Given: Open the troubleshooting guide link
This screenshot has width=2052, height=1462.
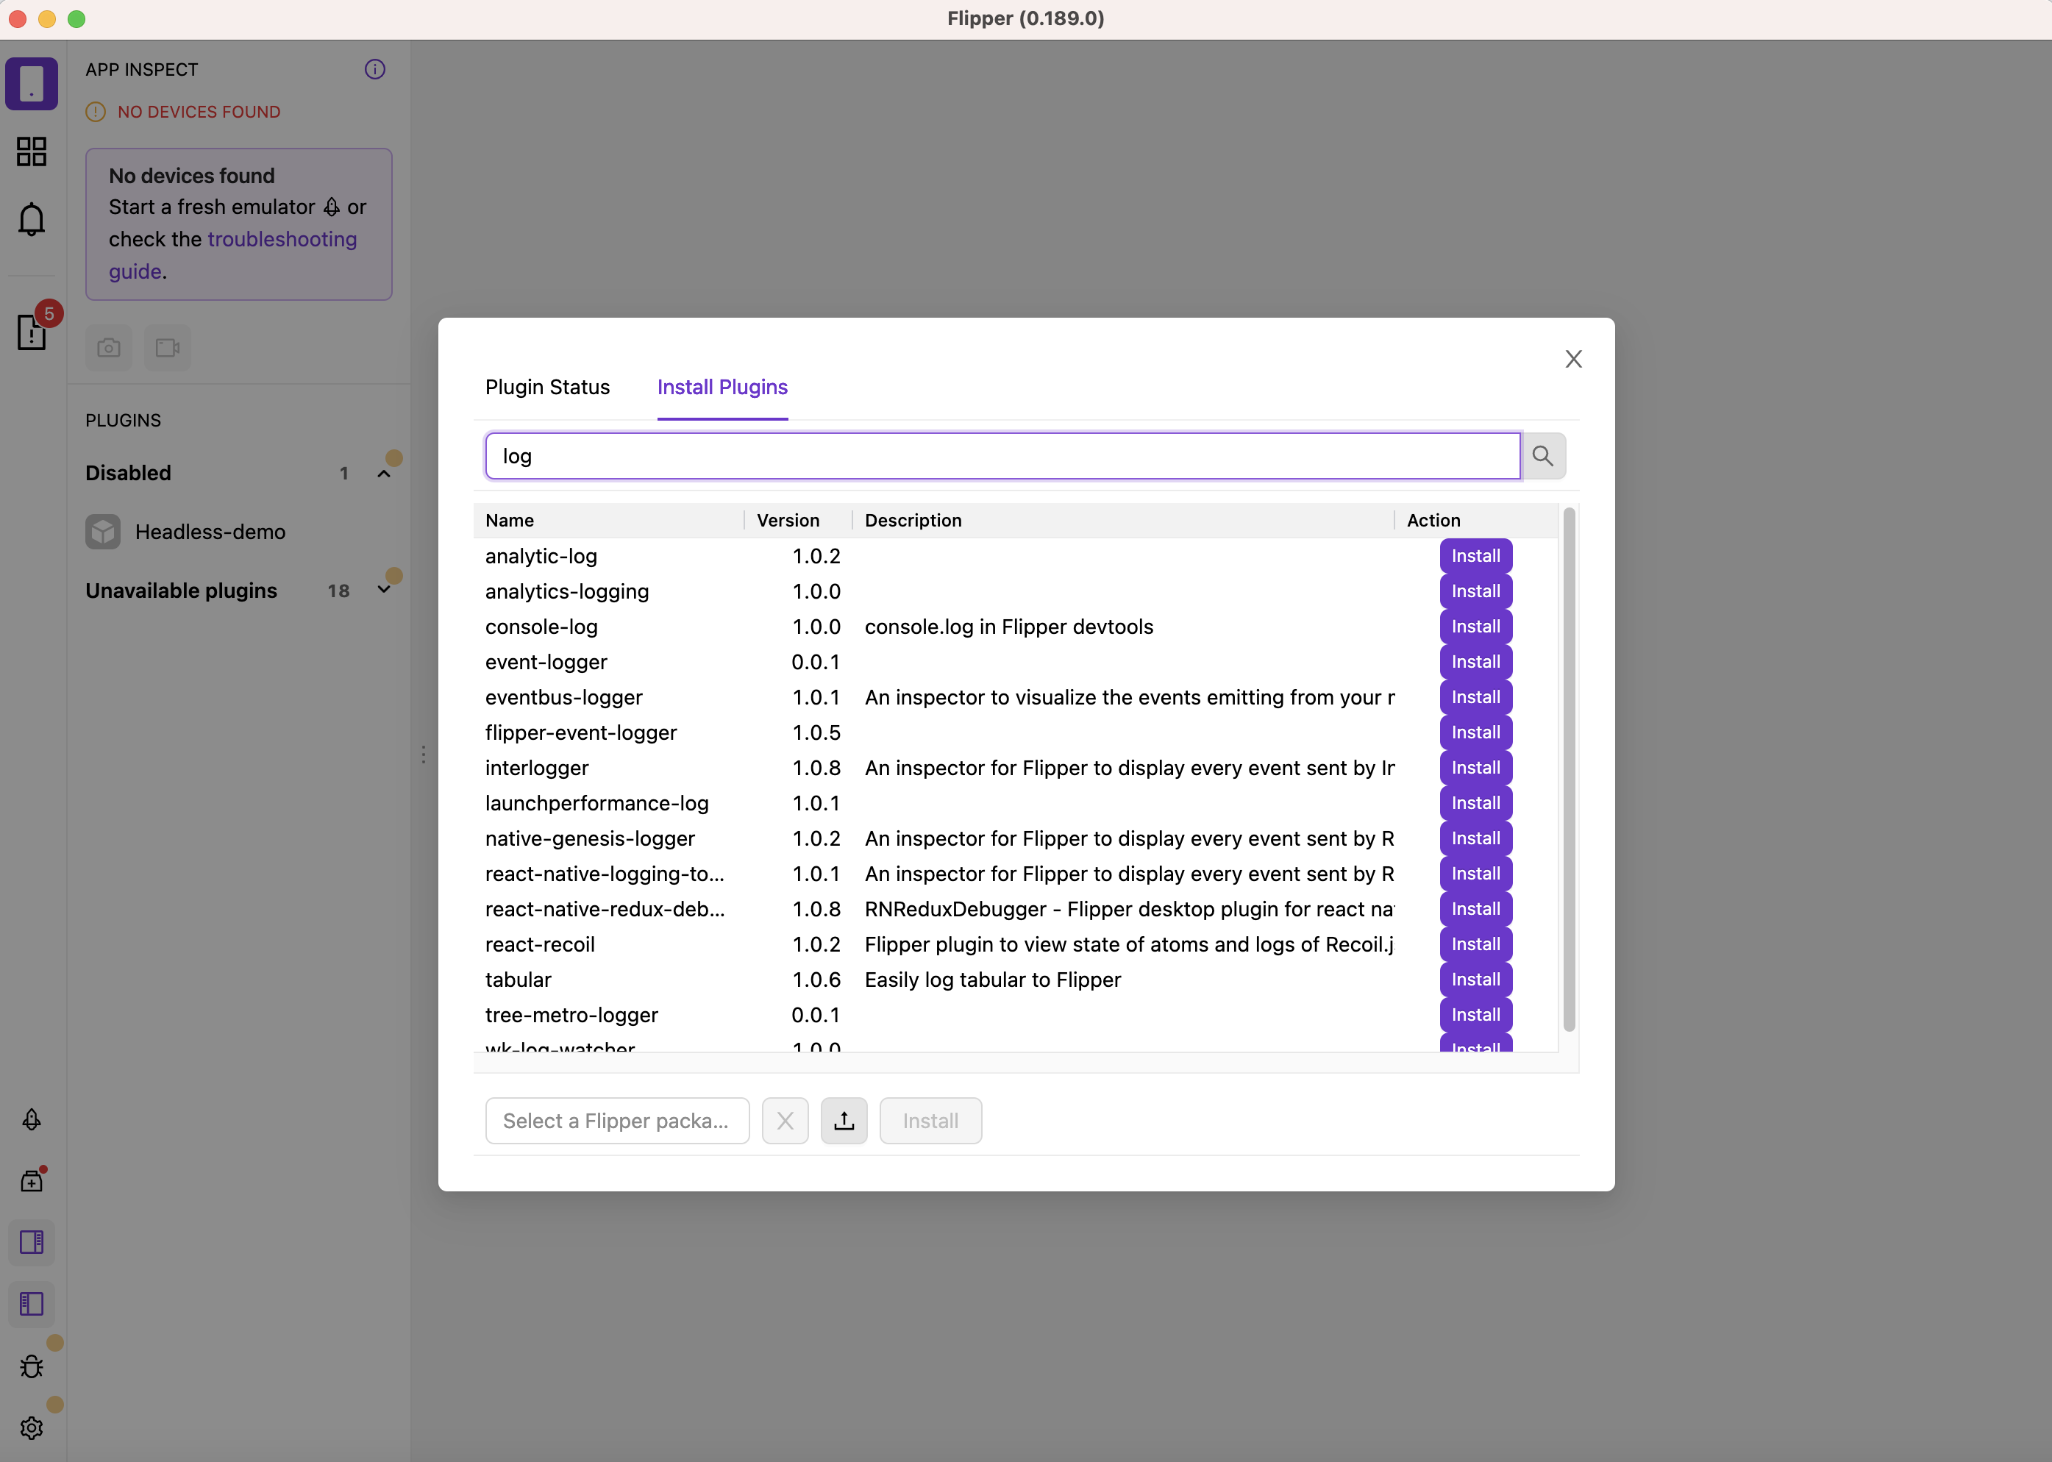Looking at the screenshot, I should coord(282,238).
